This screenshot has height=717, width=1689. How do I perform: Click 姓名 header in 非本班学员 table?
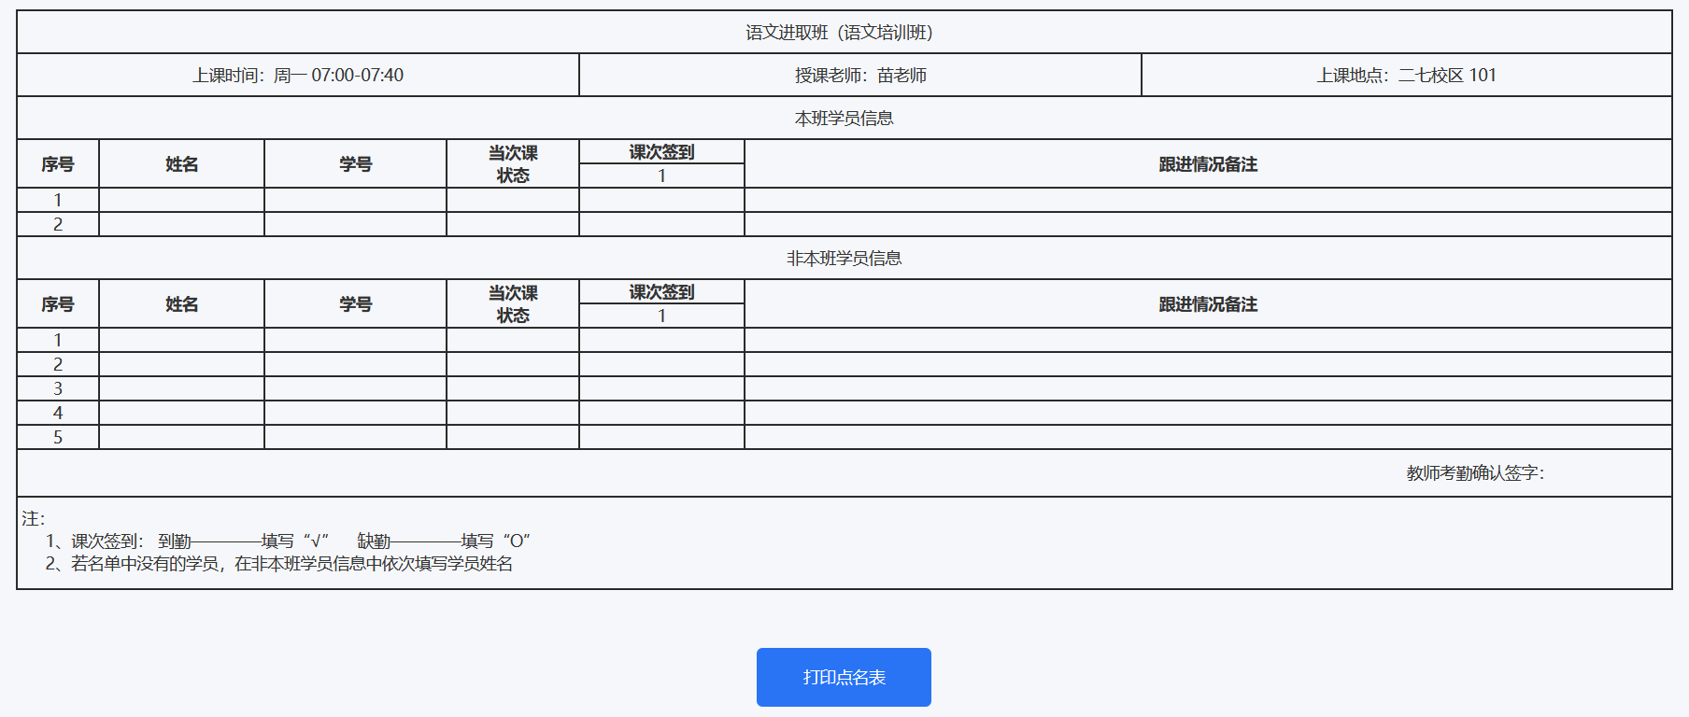click(x=182, y=304)
